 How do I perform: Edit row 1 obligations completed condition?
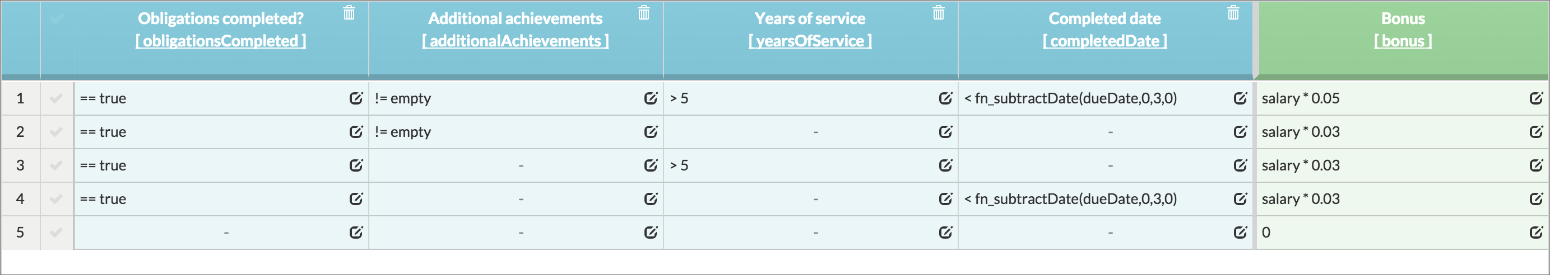pos(356,98)
